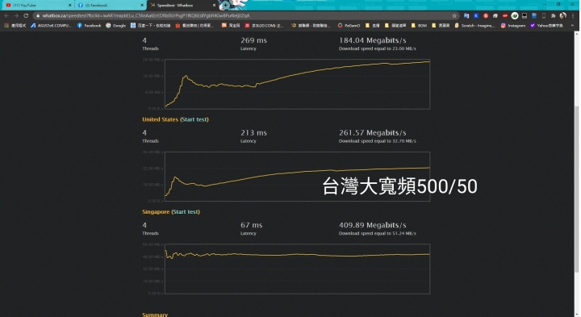Go back to the previous page

6,15
